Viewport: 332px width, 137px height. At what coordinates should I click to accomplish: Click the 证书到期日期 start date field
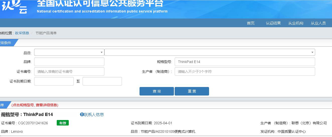54,81
